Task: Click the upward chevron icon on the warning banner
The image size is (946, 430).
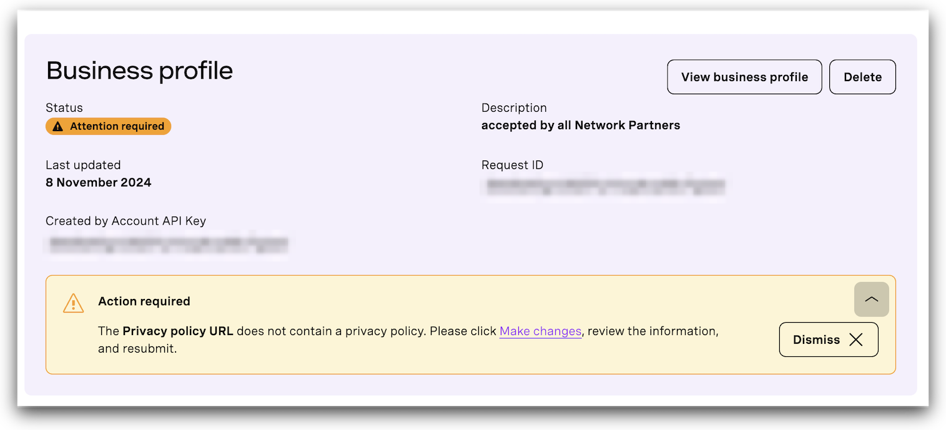Action: (871, 299)
